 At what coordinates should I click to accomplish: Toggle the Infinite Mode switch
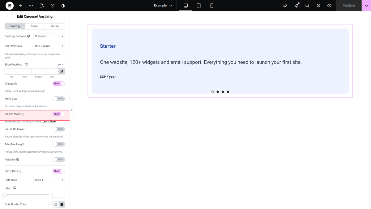click(59, 114)
